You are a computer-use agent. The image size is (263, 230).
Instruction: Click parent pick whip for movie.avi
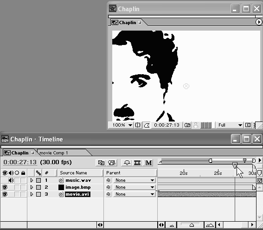tap(109, 194)
